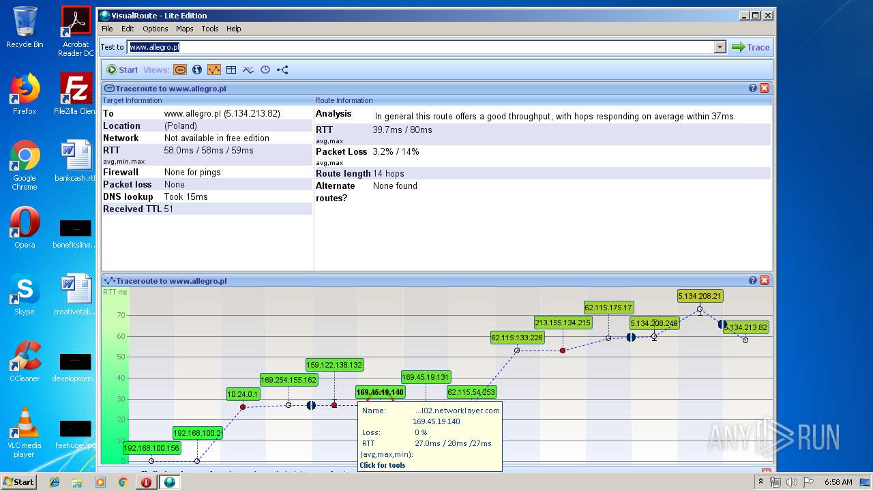
Task: Open bankcash.rtf desktop file
Action: pyautogui.click(x=76, y=161)
